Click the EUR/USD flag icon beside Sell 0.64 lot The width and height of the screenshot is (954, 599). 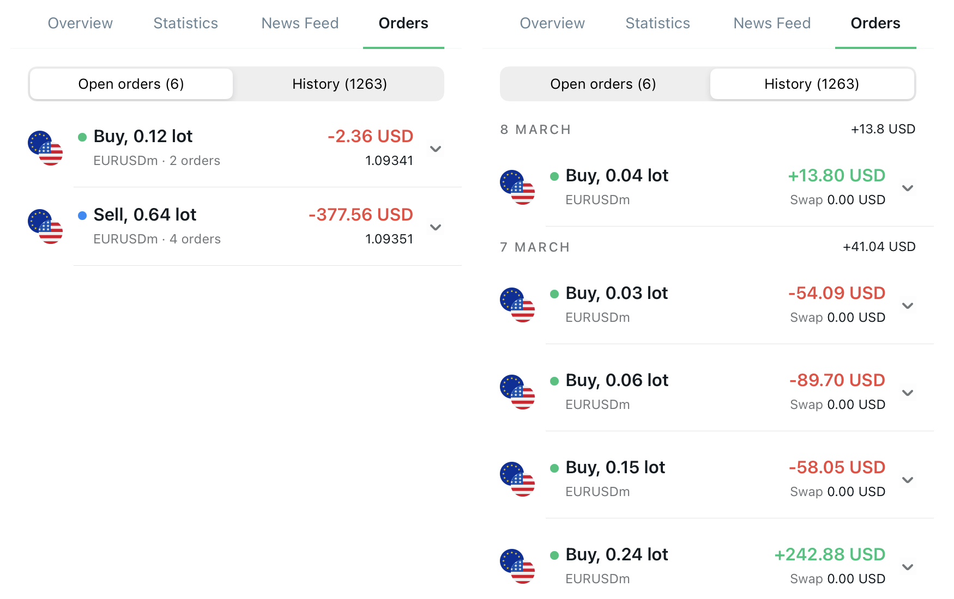click(45, 227)
